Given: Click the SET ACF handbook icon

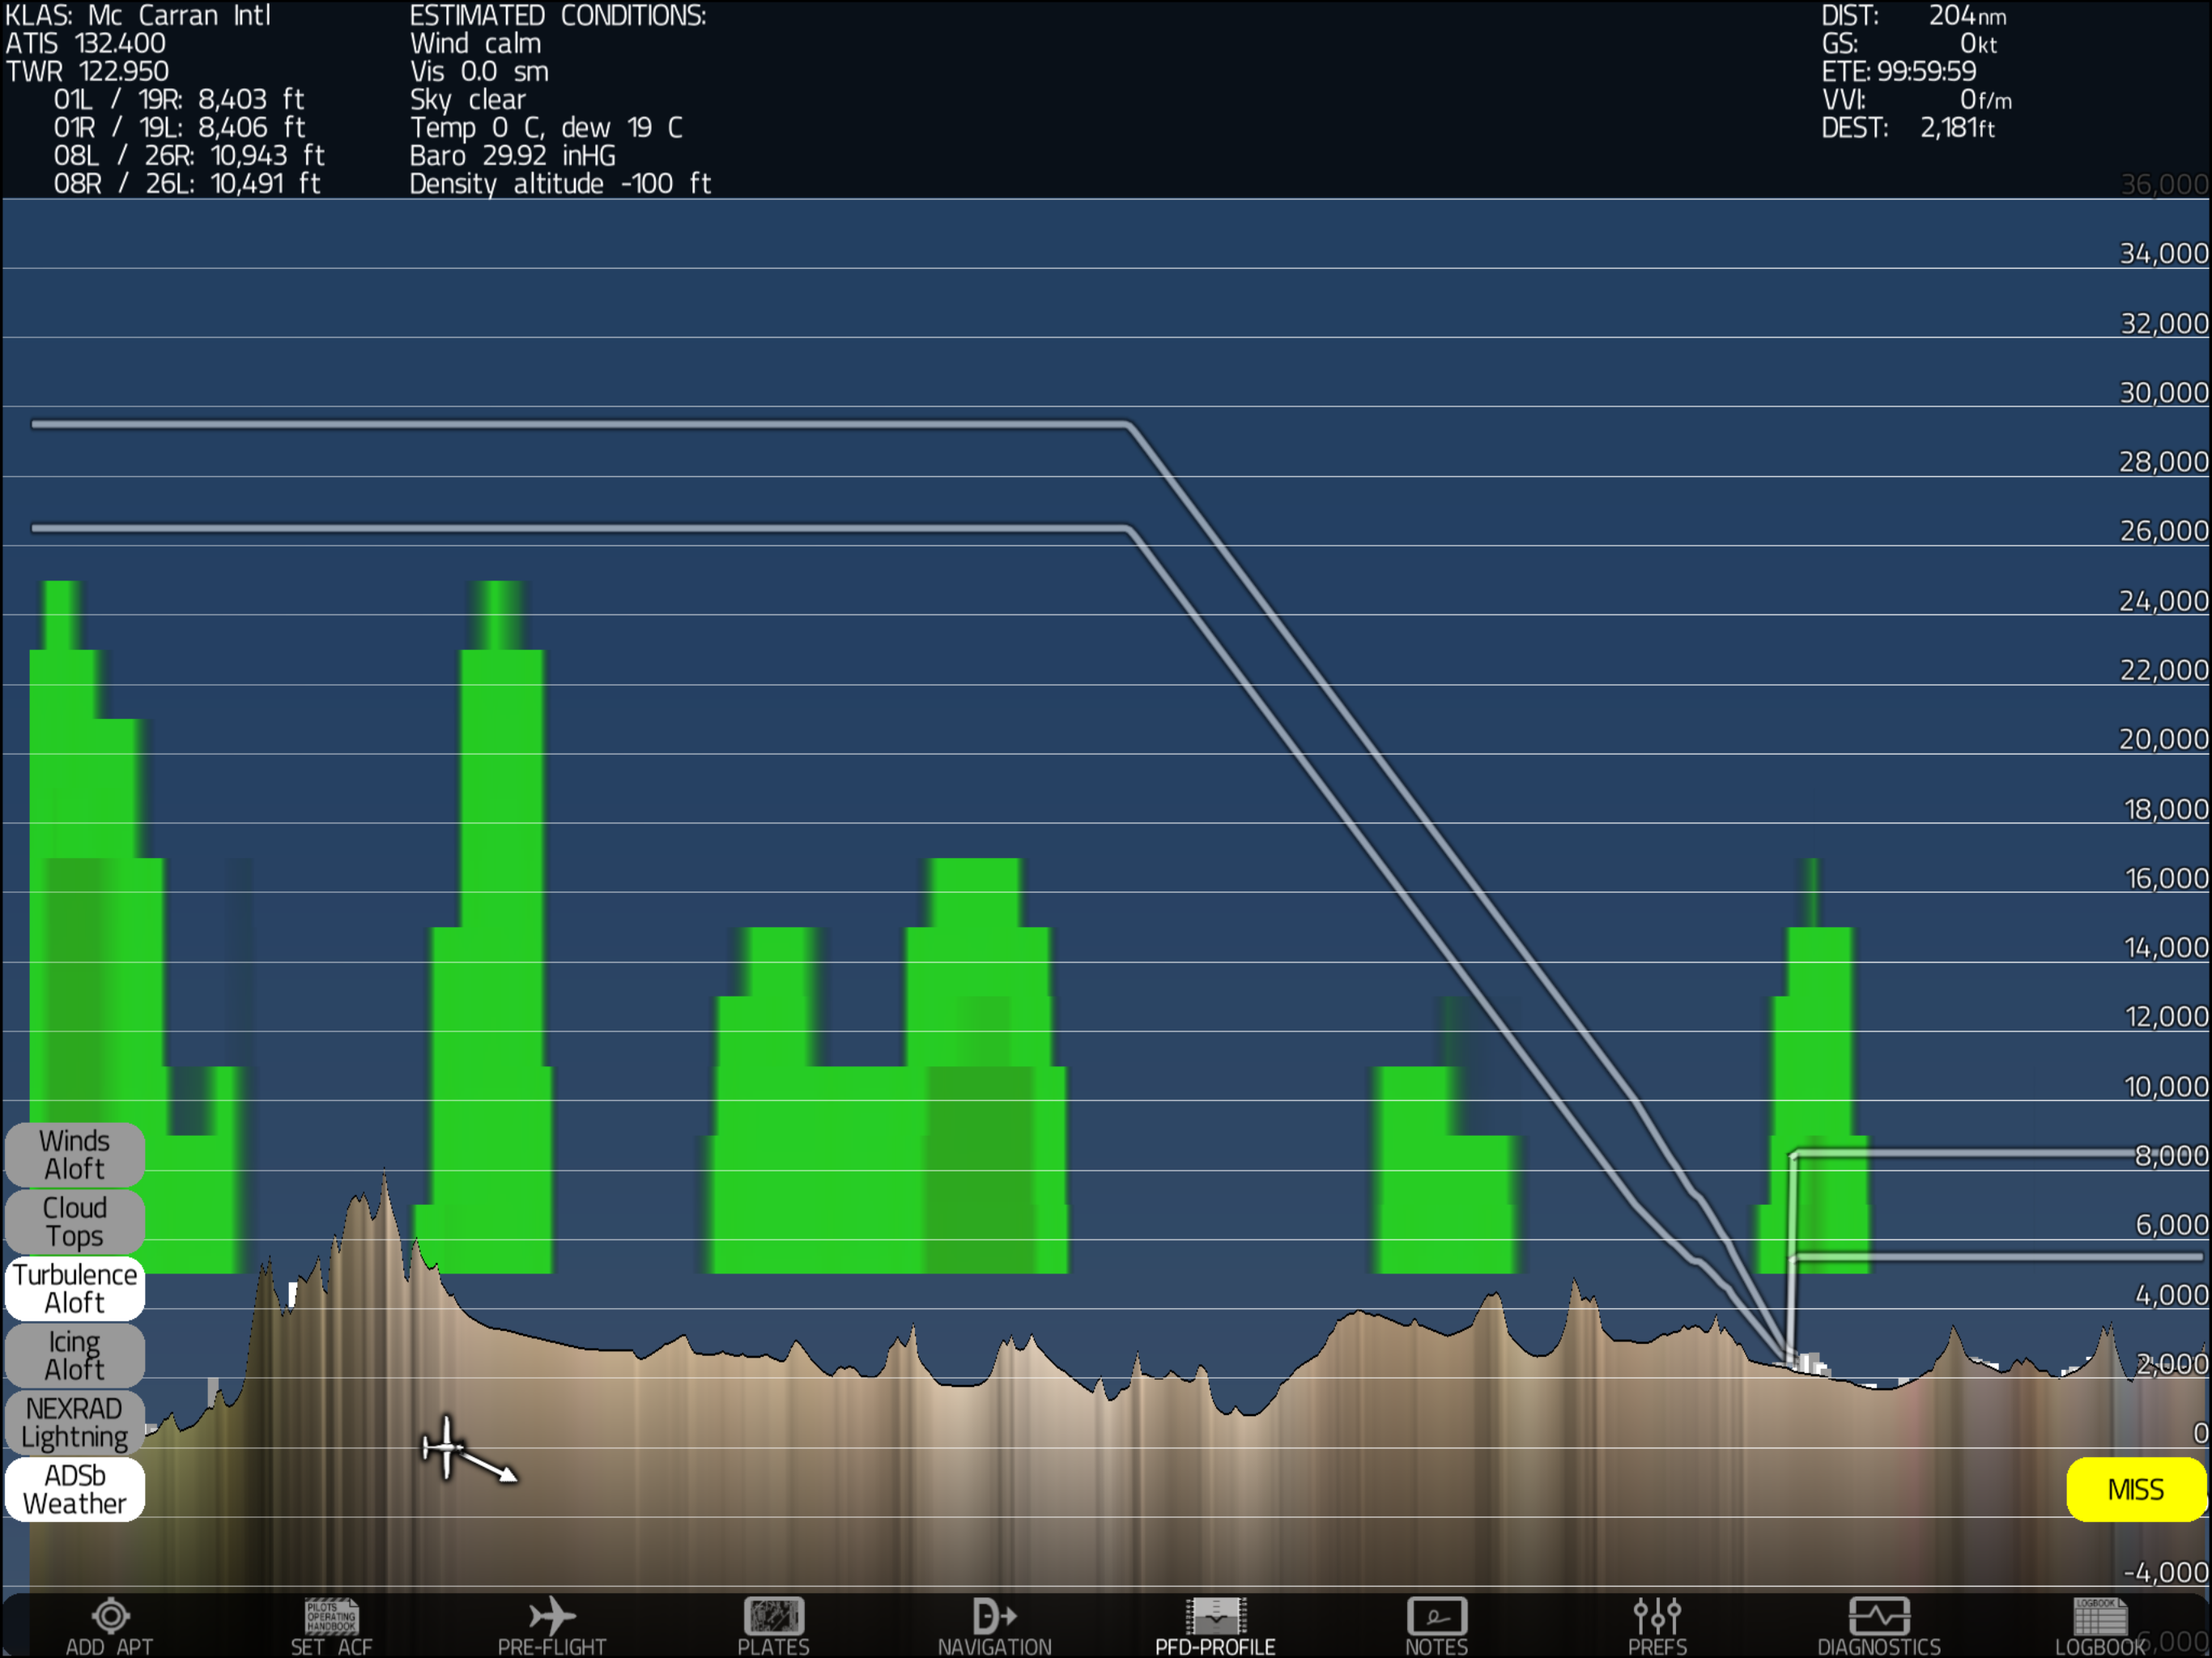Looking at the screenshot, I should [x=331, y=1616].
